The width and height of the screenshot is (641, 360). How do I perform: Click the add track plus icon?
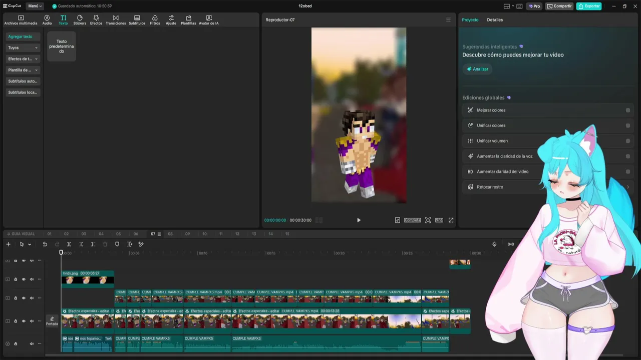(8, 244)
